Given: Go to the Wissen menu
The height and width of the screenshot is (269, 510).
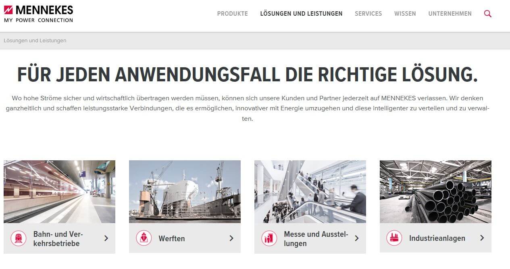Looking at the screenshot, I should pos(405,14).
